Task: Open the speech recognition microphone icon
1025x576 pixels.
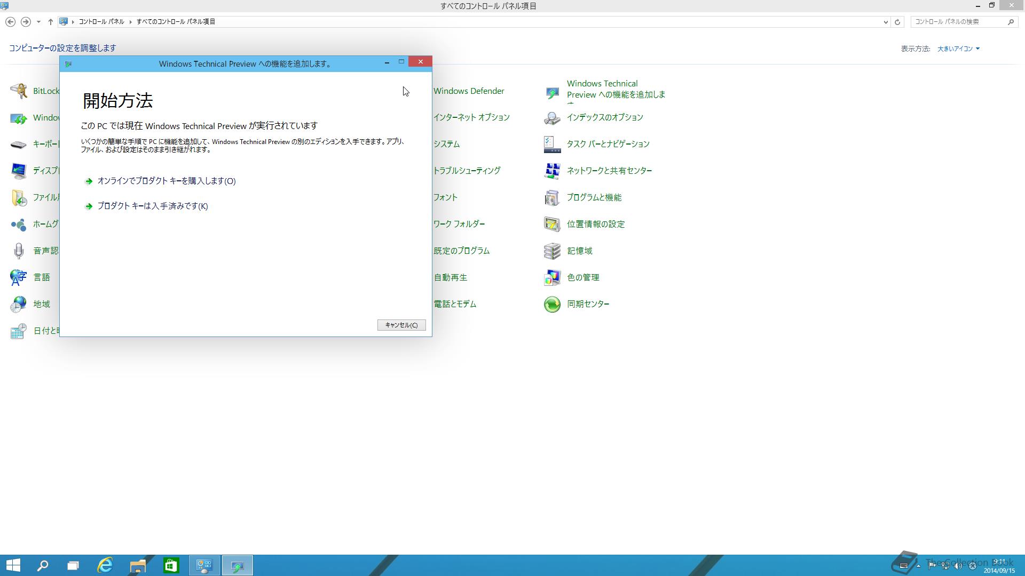Action: click(x=19, y=251)
